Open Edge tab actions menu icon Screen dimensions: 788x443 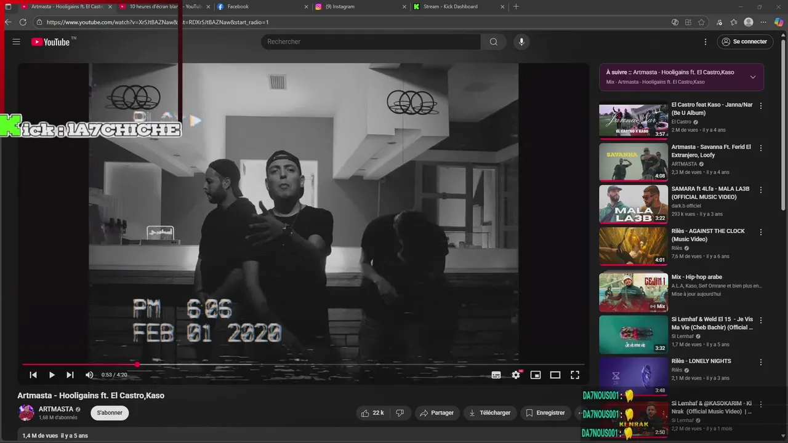point(8,7)
